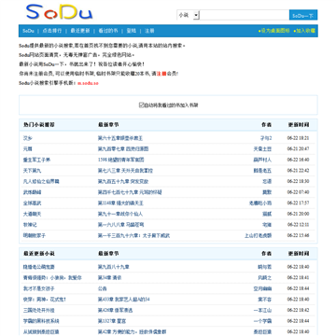Viewport: 336px width, 336px height.
Task: Open chapter 第34章 in recent updates
Action: point(109,278)
